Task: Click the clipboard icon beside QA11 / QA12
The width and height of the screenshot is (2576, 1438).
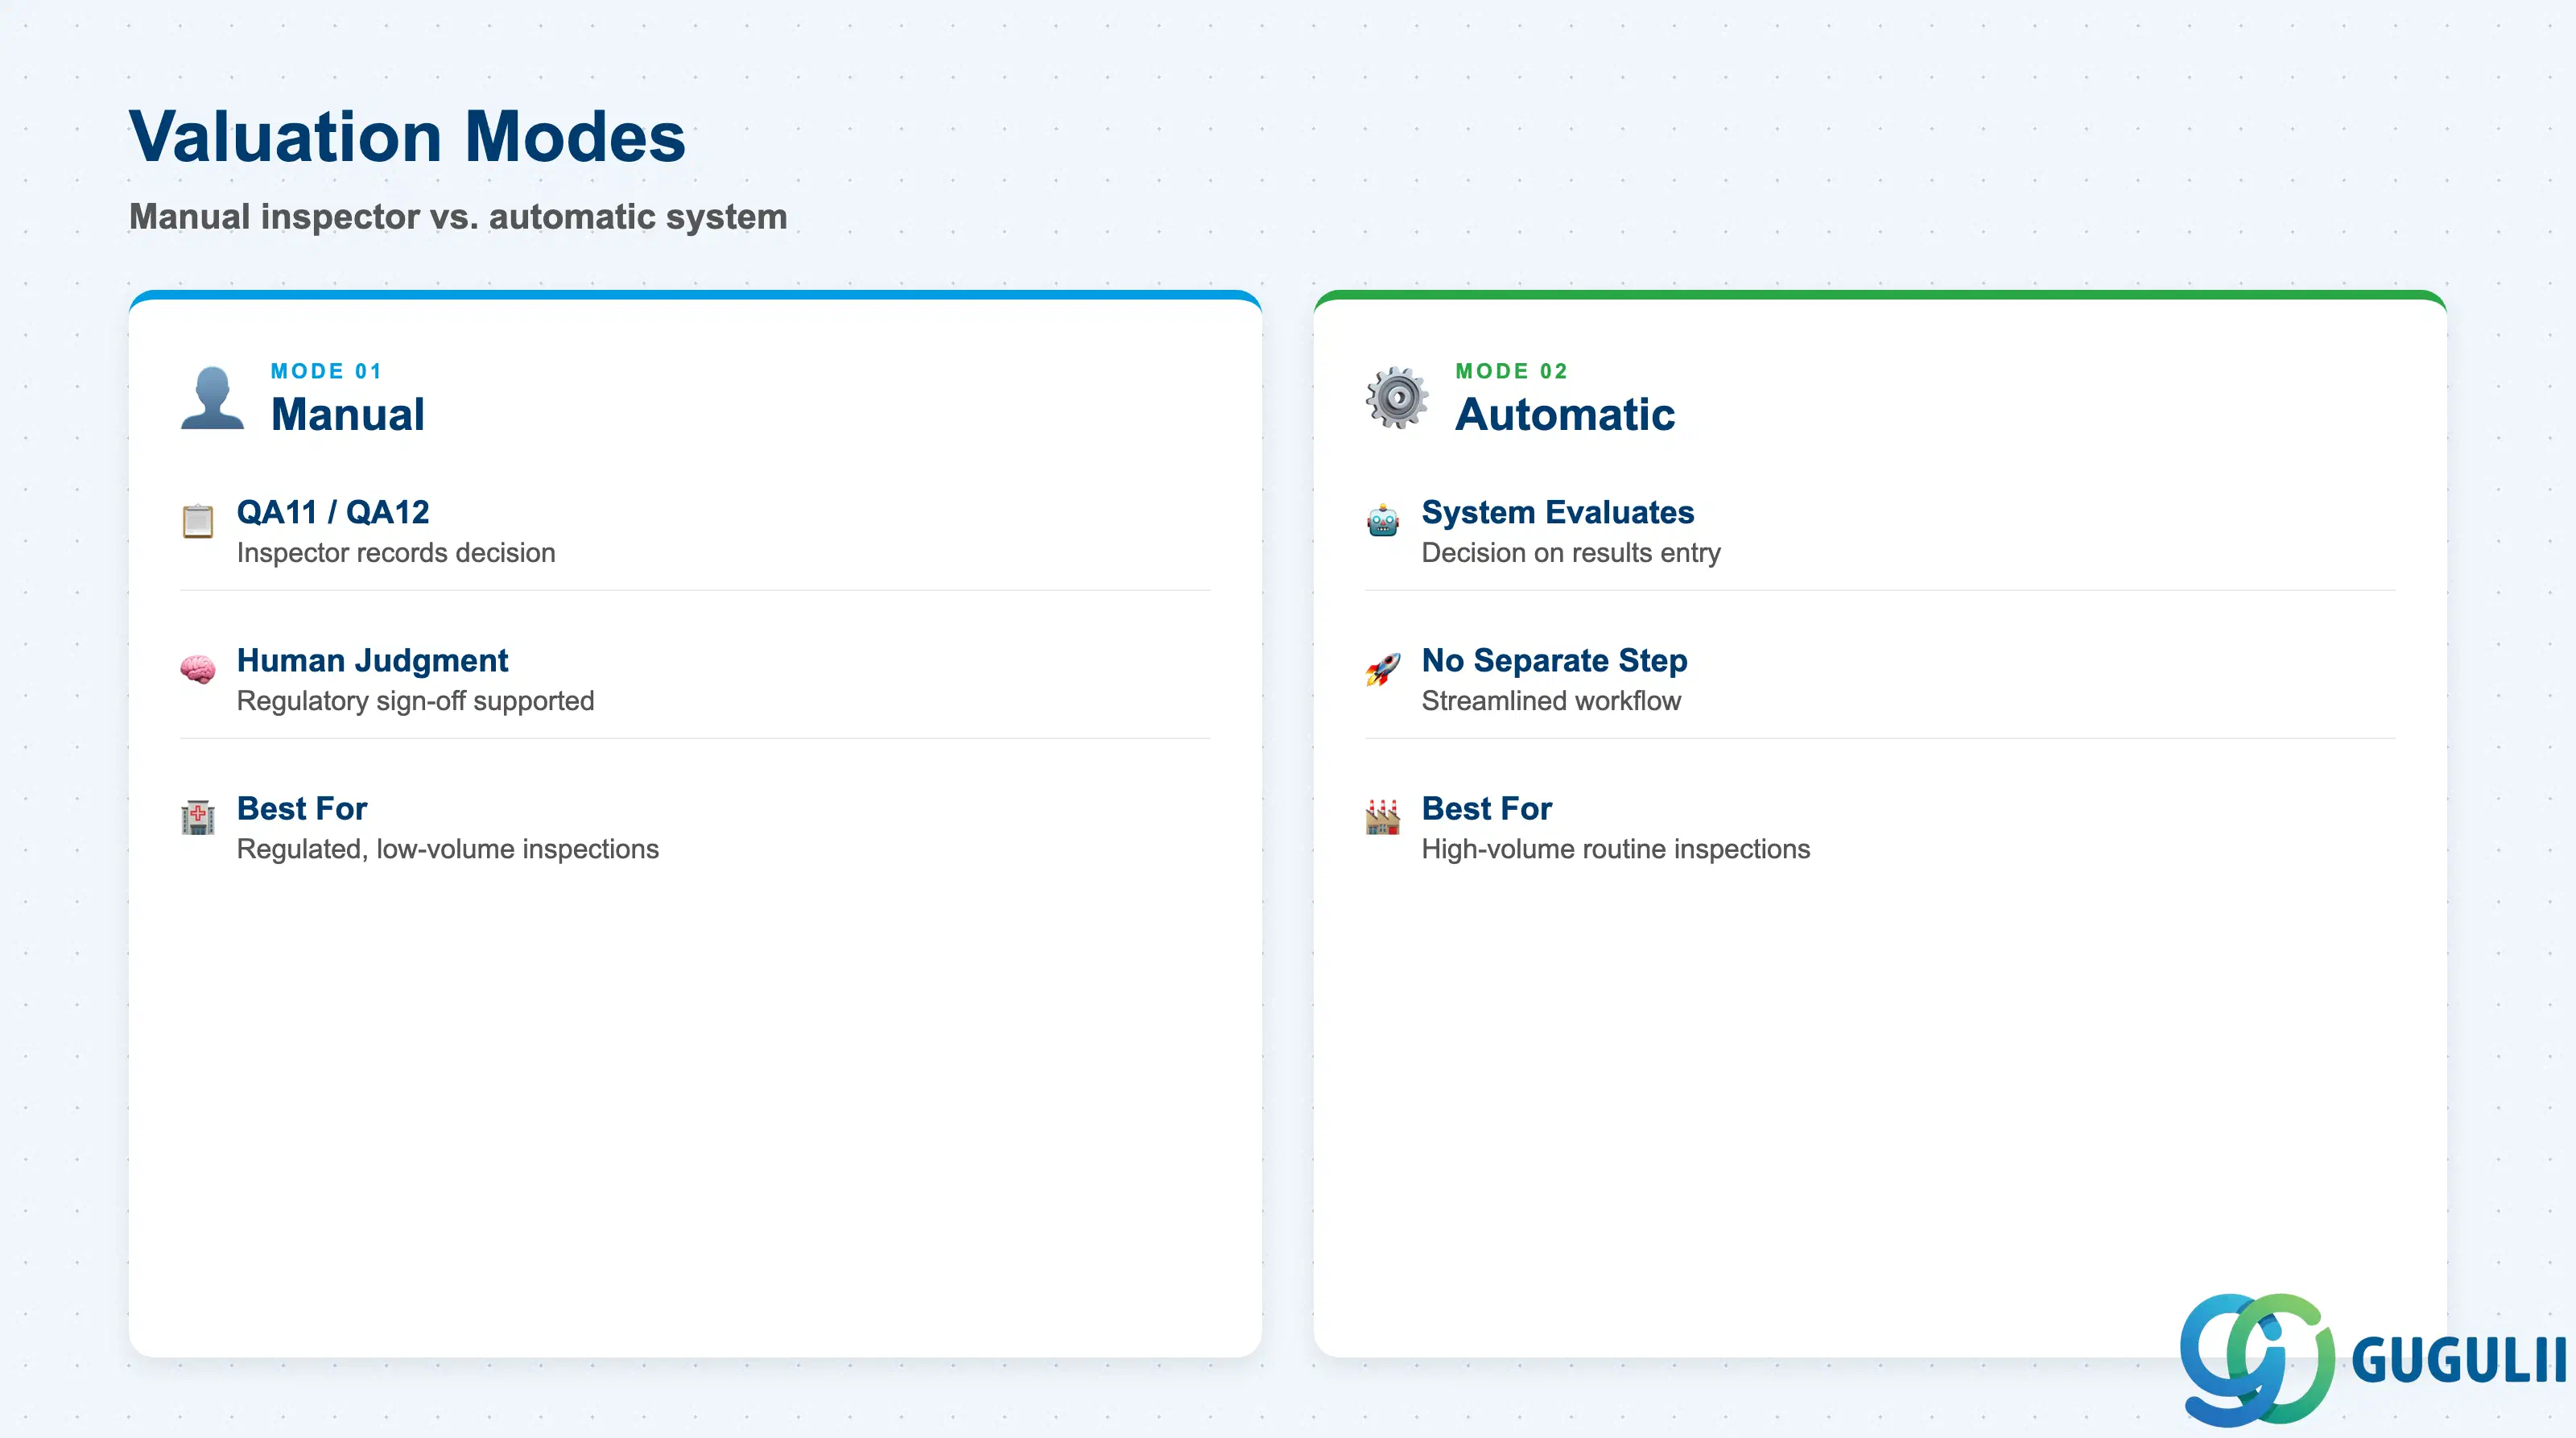Action: (x=198, y=521)
